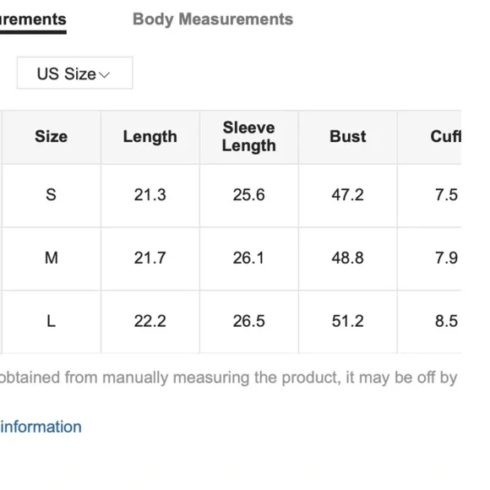This screenshot has height=490, width=490.
Task: Click the Size column header
Action: pos(52,137)
